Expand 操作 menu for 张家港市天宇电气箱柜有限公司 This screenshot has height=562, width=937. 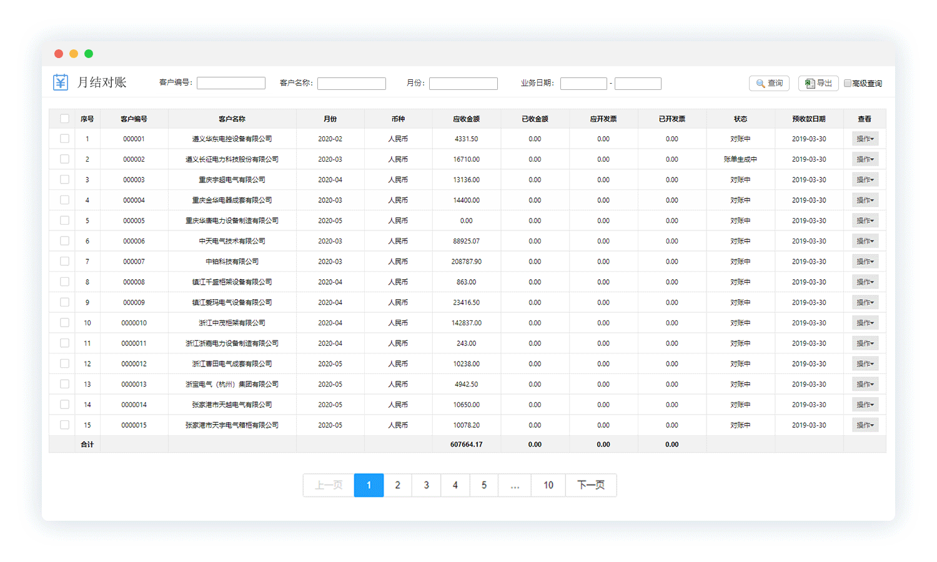[865, 425]
